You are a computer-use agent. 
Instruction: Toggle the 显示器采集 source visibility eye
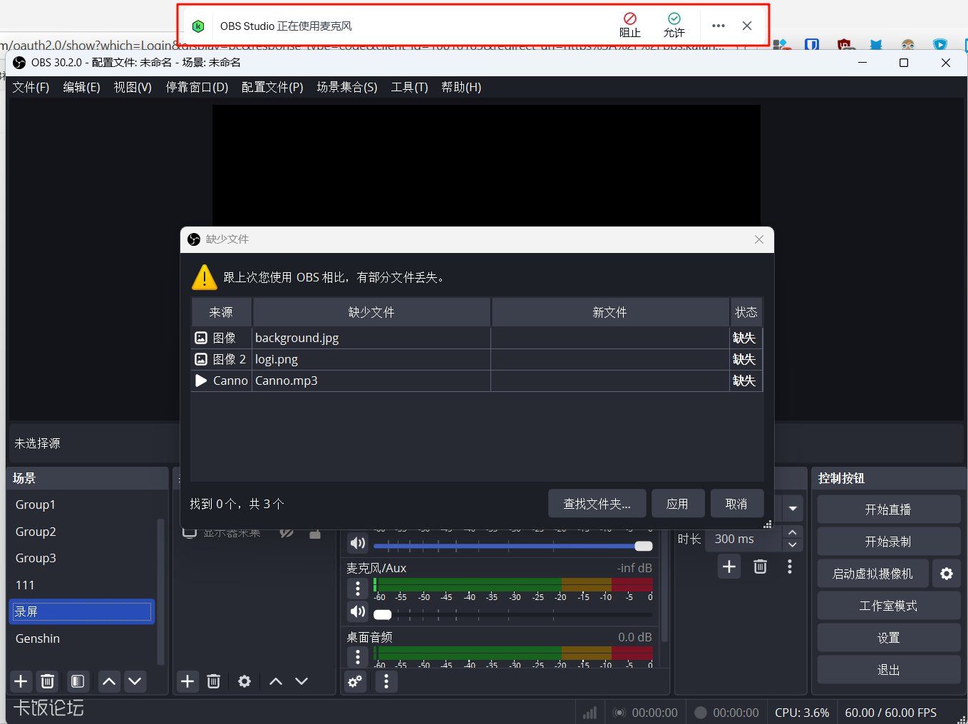tap(287, 532)
